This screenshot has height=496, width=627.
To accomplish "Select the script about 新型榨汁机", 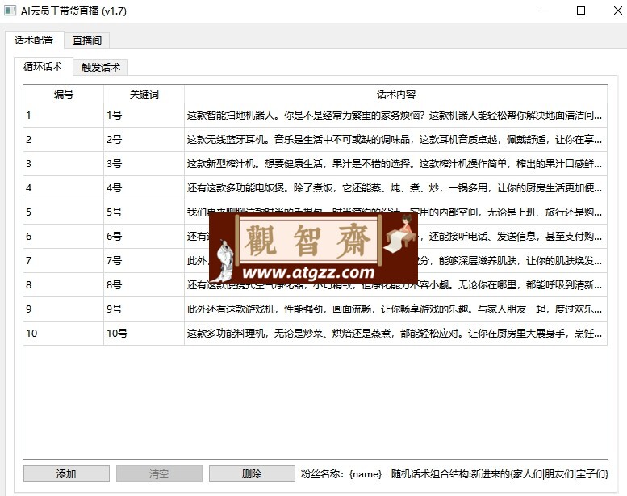I will coord(396,164).
